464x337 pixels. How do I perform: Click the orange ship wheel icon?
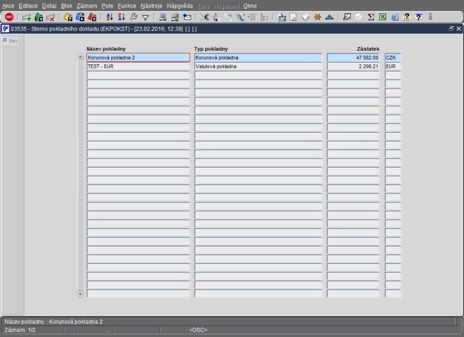(317, 17)
